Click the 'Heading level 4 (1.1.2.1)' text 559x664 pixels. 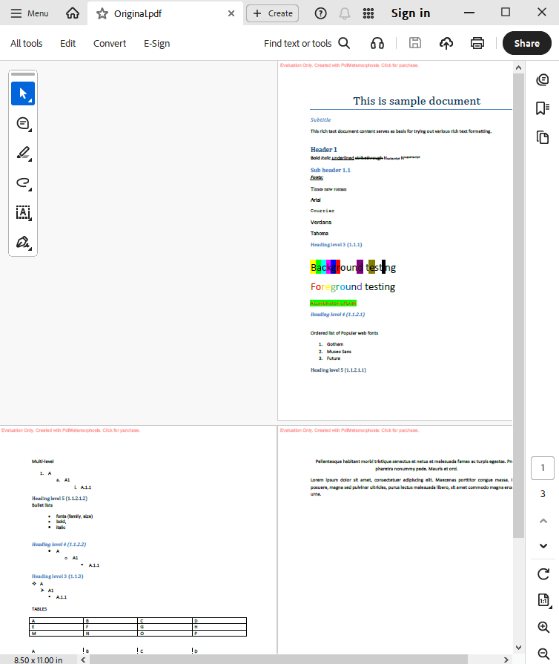(337, 315)
